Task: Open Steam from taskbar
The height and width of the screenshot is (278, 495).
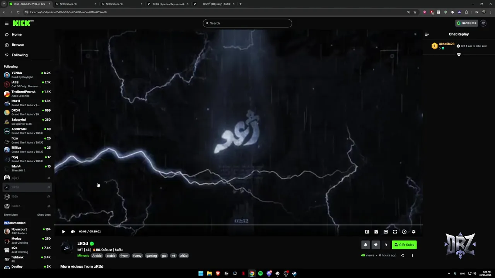Action: (294, 273)
